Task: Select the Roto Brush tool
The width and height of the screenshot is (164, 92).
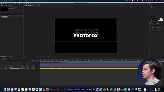Action: [28, 4]
